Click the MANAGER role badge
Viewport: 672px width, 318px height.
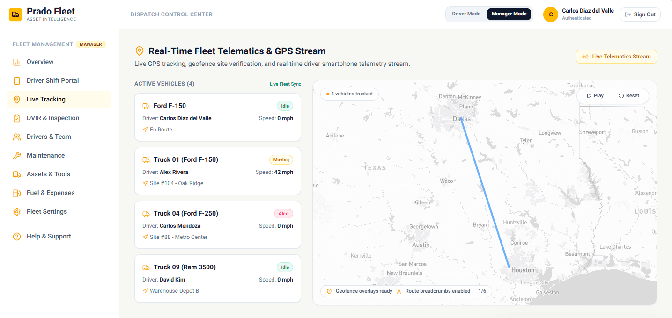[x=91, y=44]
